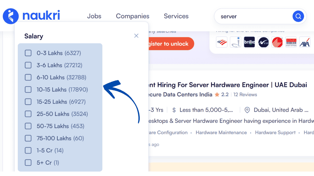The height and width of the screenshot is (176, 314).
Task: Click the AXA company logo
Action: point(305,42)
